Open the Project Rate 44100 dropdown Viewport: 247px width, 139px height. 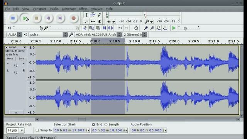pos(22,131)
